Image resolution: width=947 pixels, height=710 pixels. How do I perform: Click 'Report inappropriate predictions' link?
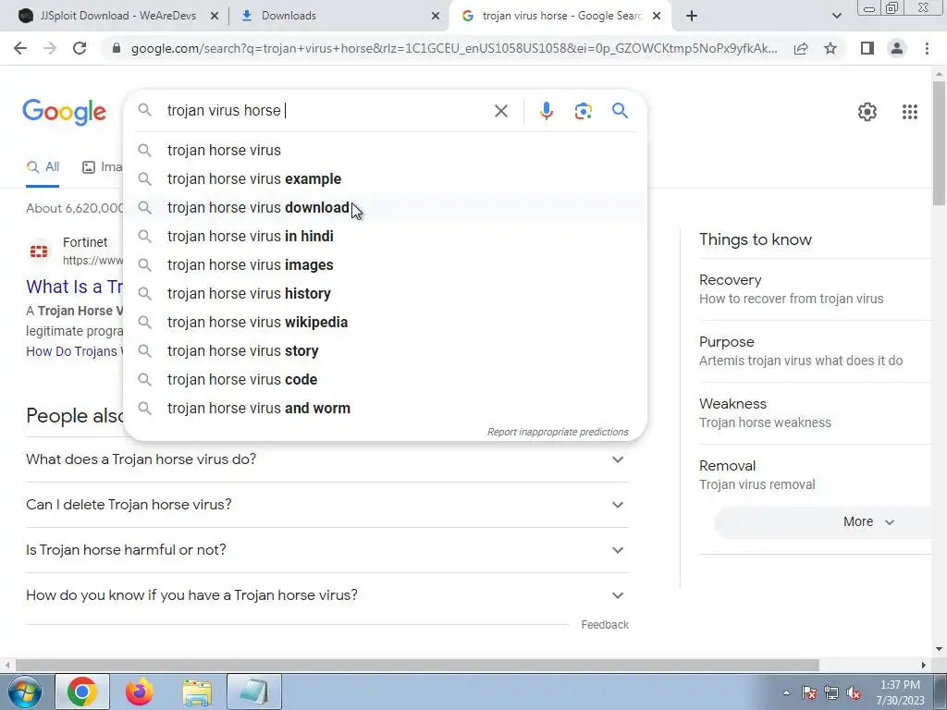558,433
